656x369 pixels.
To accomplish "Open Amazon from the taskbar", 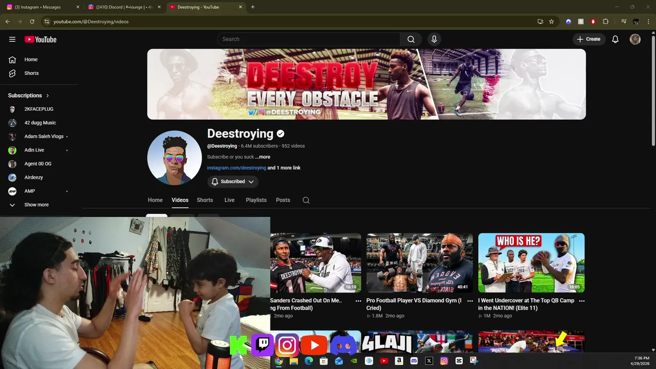I will (x=399, y=361).
